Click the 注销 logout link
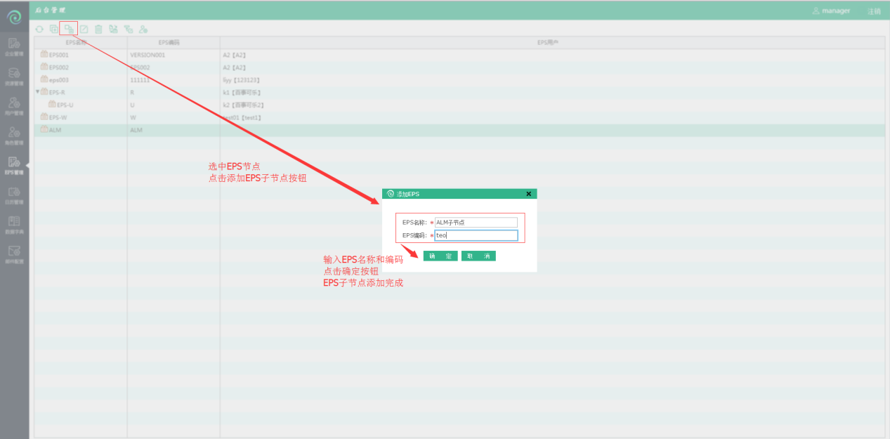 click(874, 11)
